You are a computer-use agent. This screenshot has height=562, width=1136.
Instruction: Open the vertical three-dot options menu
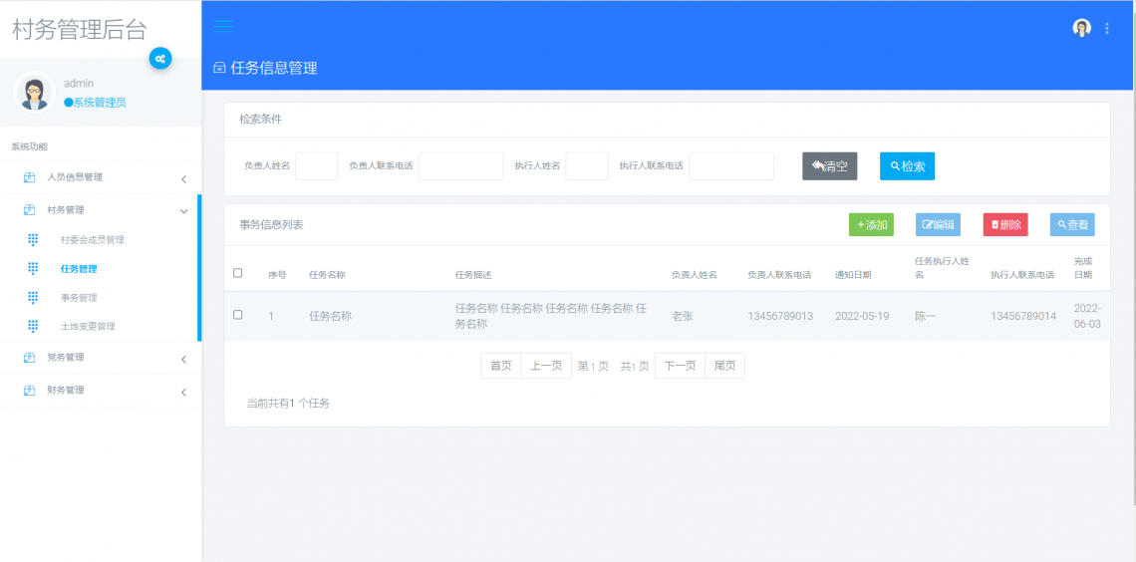coord(1107,28)
